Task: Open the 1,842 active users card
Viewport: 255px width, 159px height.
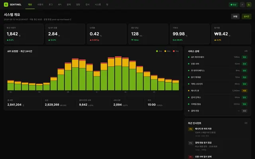Action: click(24, 34)
